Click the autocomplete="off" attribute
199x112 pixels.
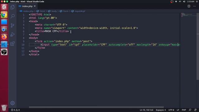pos(122,45)
